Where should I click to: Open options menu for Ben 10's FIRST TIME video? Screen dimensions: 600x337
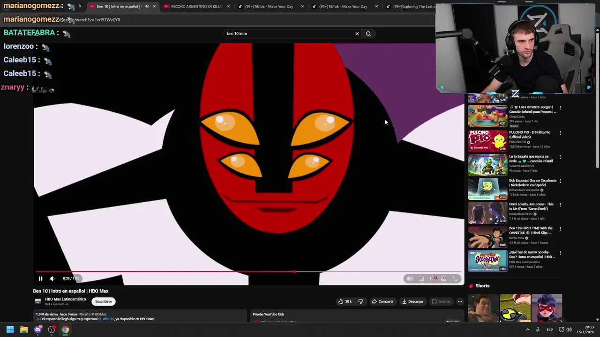pyautogui.click(x=560, y=229)
